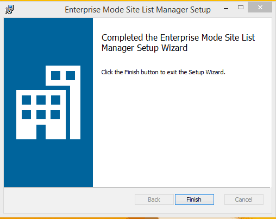This screenshot has width=276, height=219.
Task: Click the disabled maximize window button
Action: click(x=241, y=8)
